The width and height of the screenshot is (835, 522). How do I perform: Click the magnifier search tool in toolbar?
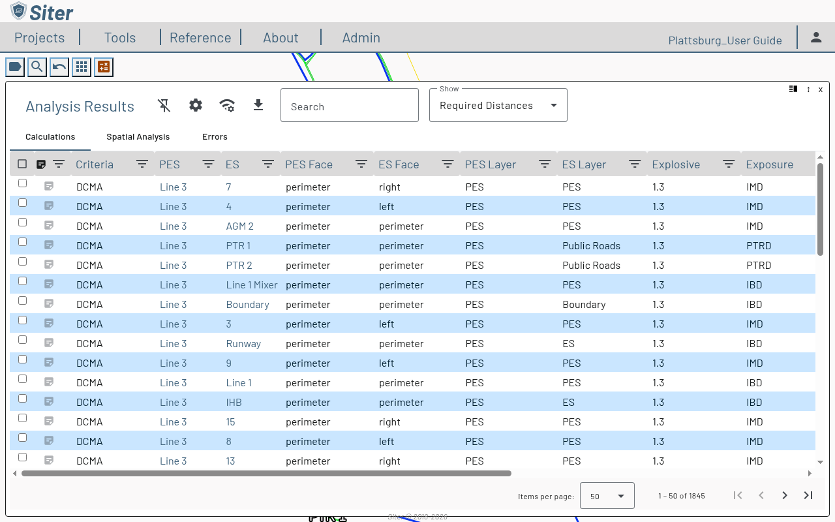click(37, 67)
